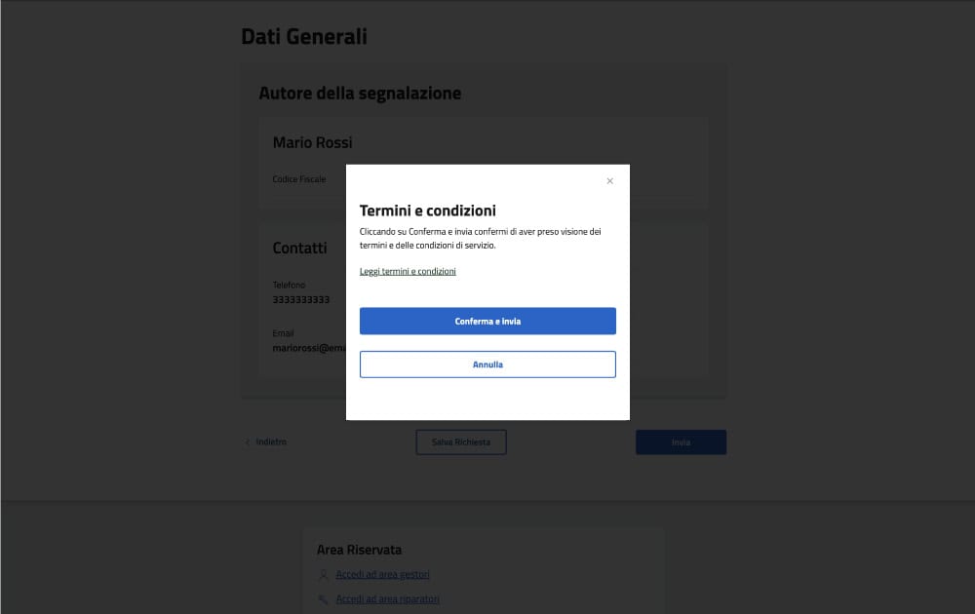Click the dialog's terms description paragraph
Screen dimensions: 975x614
[480, 238]
